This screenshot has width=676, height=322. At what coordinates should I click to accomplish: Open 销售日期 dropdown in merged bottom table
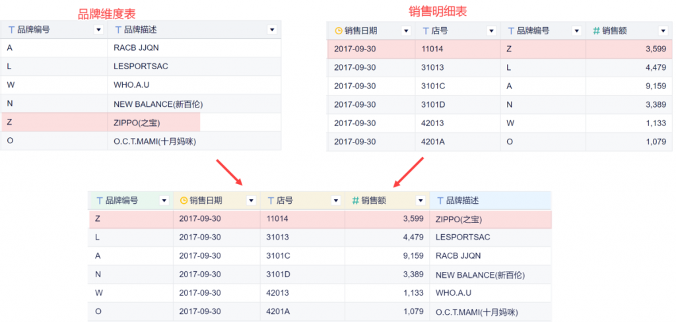(251, 201)
